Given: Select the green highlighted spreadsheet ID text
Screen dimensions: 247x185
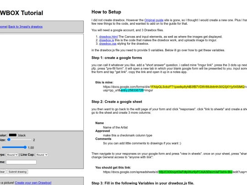Looking at the screenshot, I should coord(195,172).
